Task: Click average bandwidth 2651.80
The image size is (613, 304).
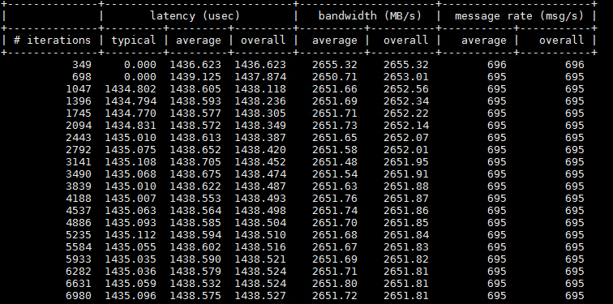Action: point(335,283)
